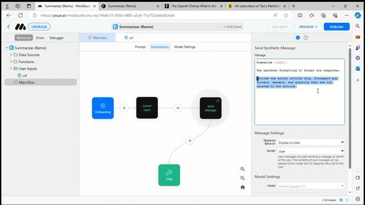
Task: Open Outlook icon in Edge sidebar
Action: [358, 68]
